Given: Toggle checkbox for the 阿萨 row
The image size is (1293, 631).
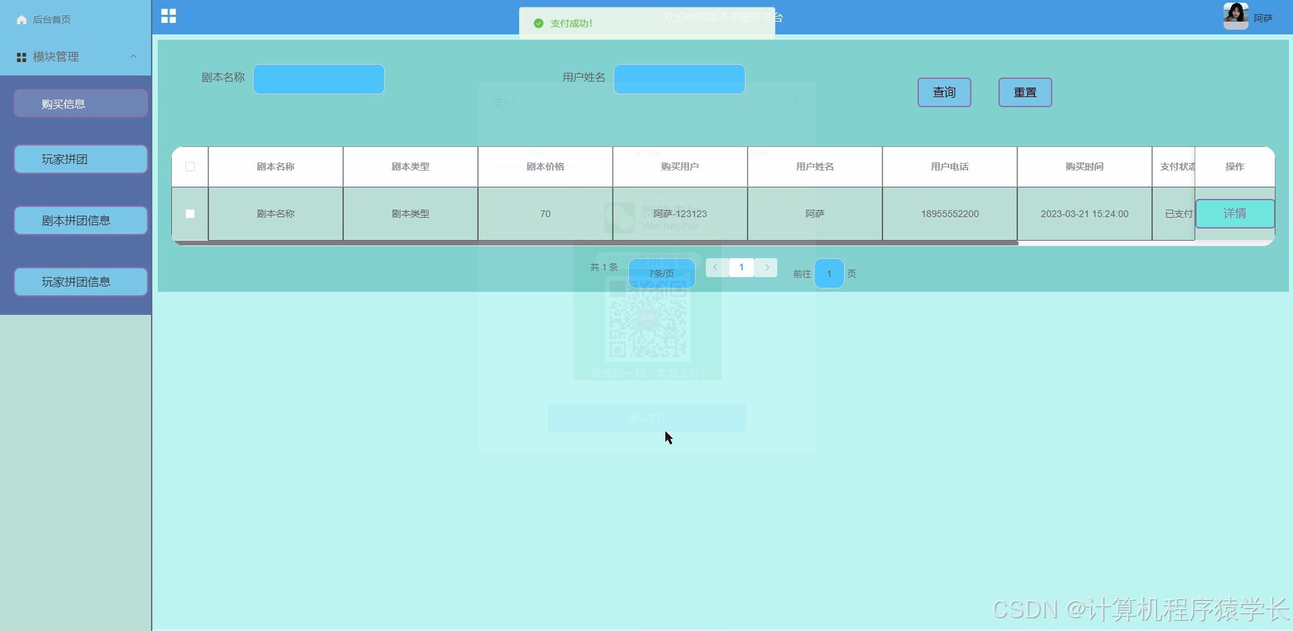Looking at the screenshot, I should [x=190, y=214].
